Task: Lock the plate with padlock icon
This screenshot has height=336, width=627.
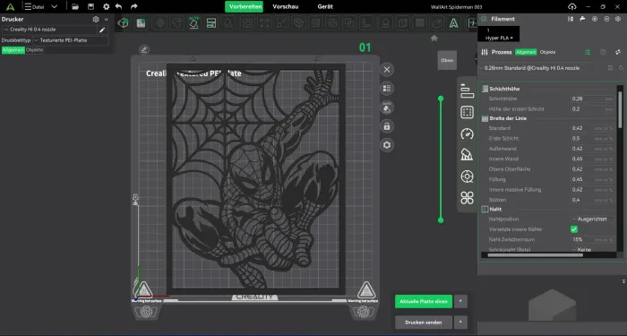Action: [x=387, y=126]
